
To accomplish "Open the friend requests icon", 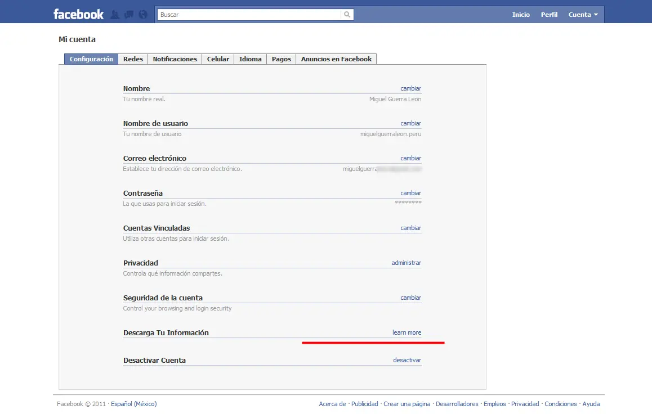I will point(115,15).
